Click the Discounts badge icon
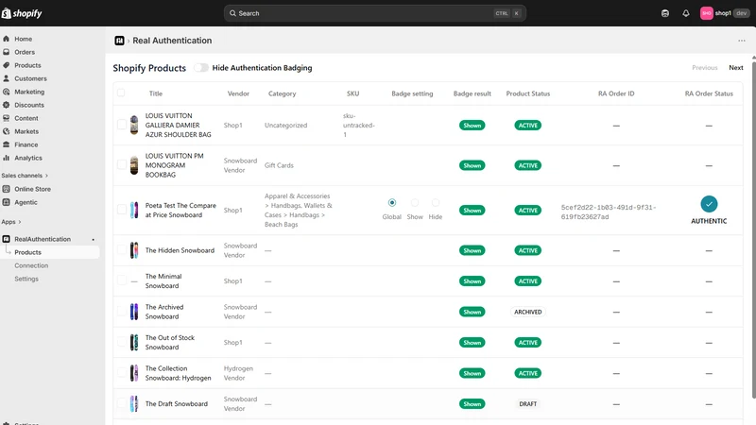This screenshot has height=425, width=756. tap(7, 105)
